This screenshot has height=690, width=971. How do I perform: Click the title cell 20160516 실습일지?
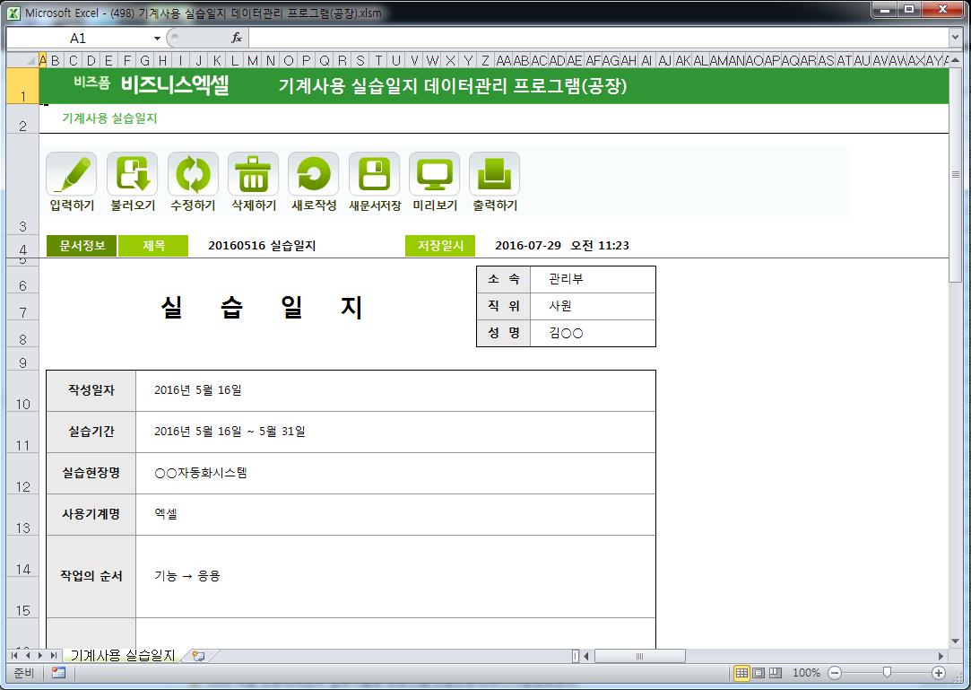262,246
